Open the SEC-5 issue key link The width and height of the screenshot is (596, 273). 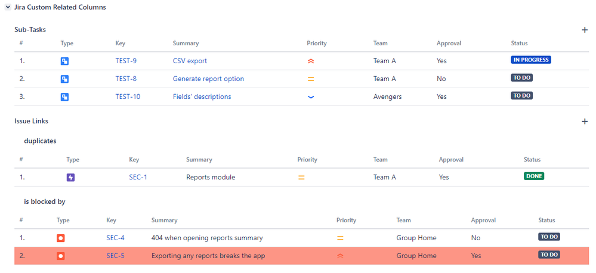[115, 256]
